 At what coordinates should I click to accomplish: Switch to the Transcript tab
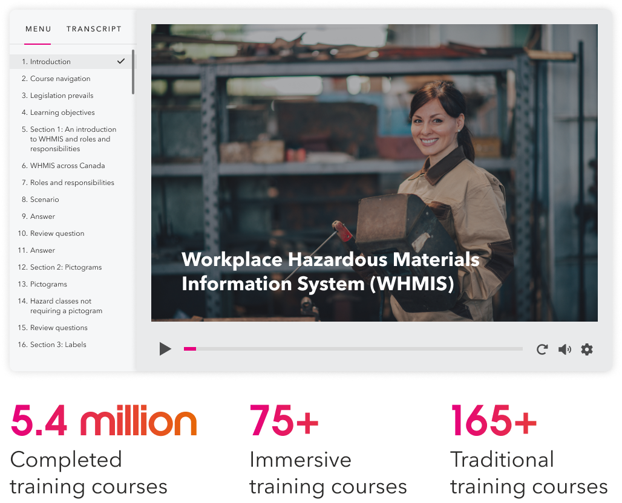pos(94,29)
